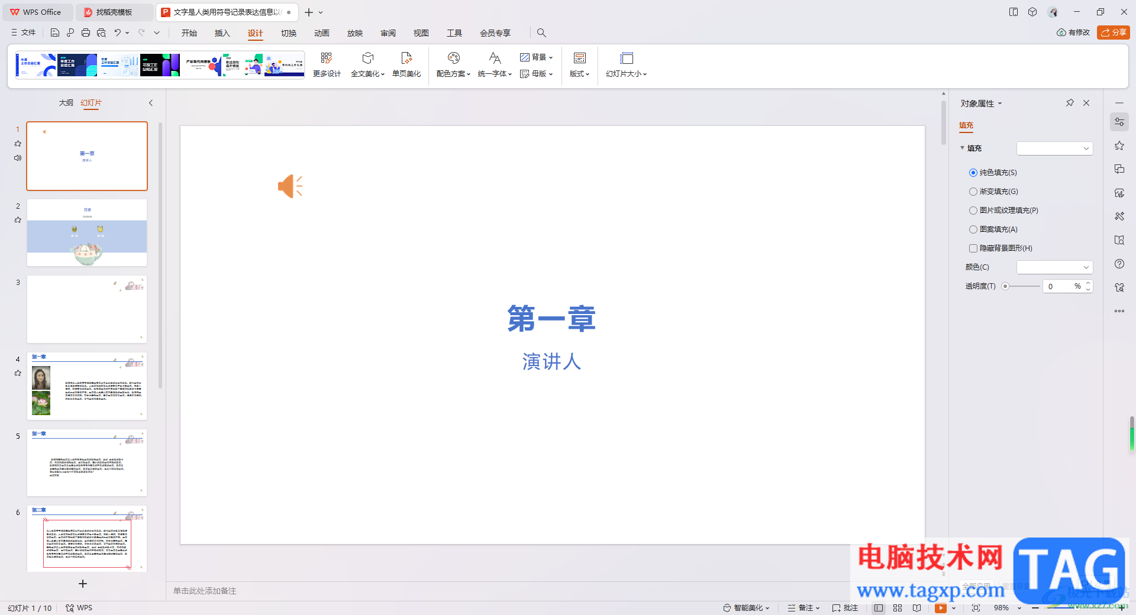Screen dimensions: 1136x615
Task: Select 图案填充 pattern fill option
Action: 993,229
